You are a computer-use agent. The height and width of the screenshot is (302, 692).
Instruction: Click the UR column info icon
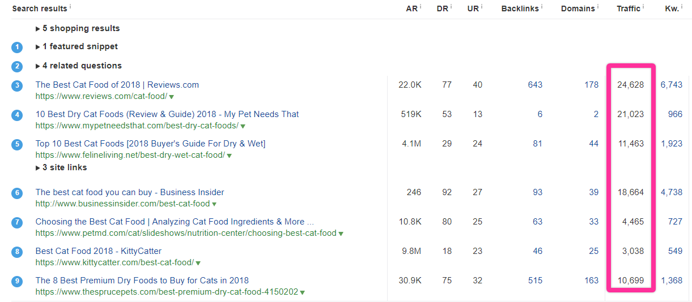pos(482,6)
